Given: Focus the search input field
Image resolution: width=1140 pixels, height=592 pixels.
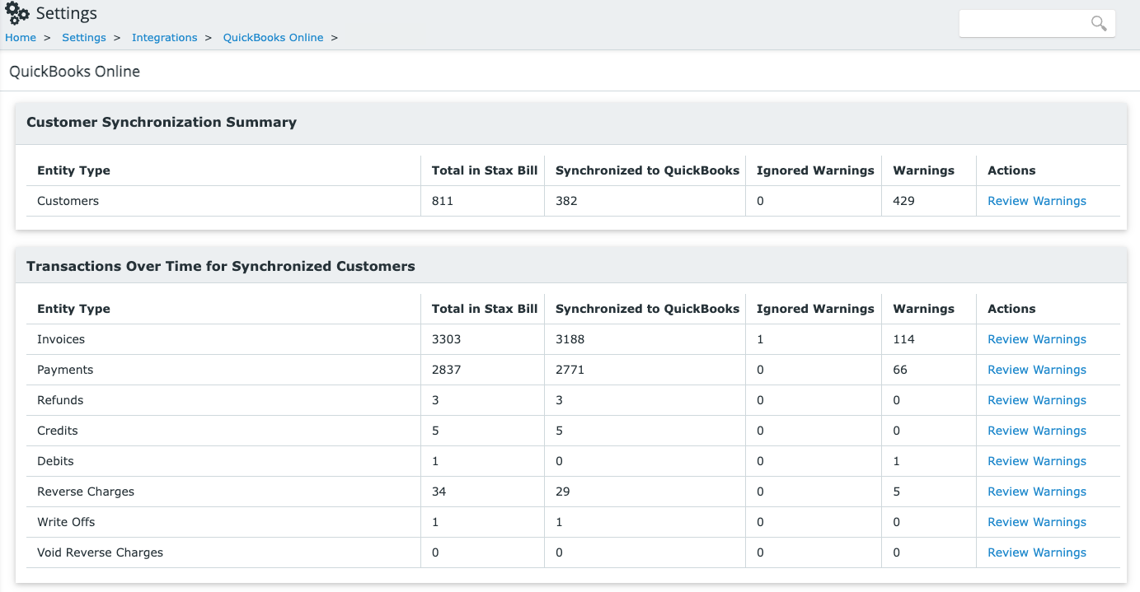Looking at the screenshot, I should click(x=1037, y=23).
